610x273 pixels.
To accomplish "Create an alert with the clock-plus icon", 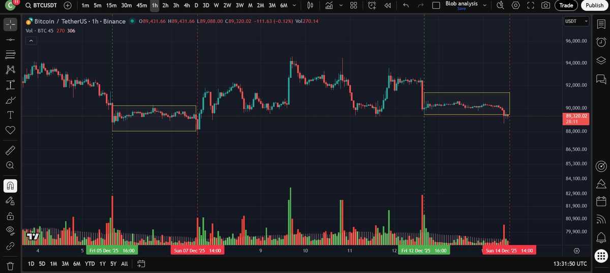I will click(372, 6).
